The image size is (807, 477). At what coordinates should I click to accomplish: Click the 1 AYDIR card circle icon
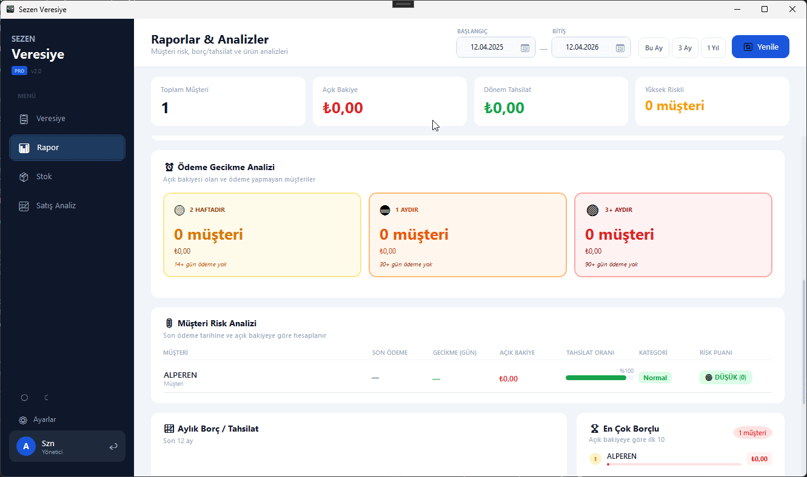point(385,210)
